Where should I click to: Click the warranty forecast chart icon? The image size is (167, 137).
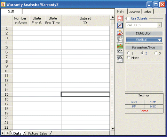pyautogui.click(x=120, y=46)
